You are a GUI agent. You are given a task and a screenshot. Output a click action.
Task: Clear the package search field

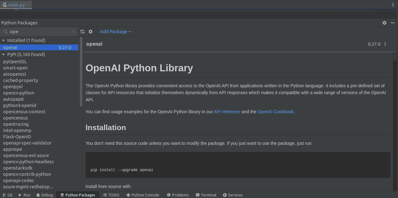pyautogui.click(x=73, y=32)
